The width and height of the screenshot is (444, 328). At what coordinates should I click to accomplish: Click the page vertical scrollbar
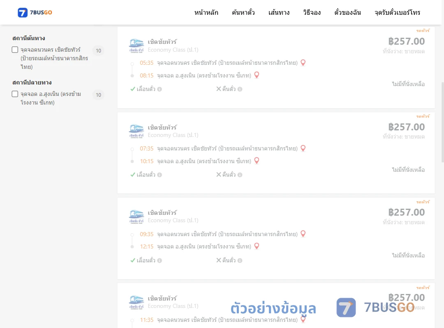pyautogui.click(x=442, y=122)
